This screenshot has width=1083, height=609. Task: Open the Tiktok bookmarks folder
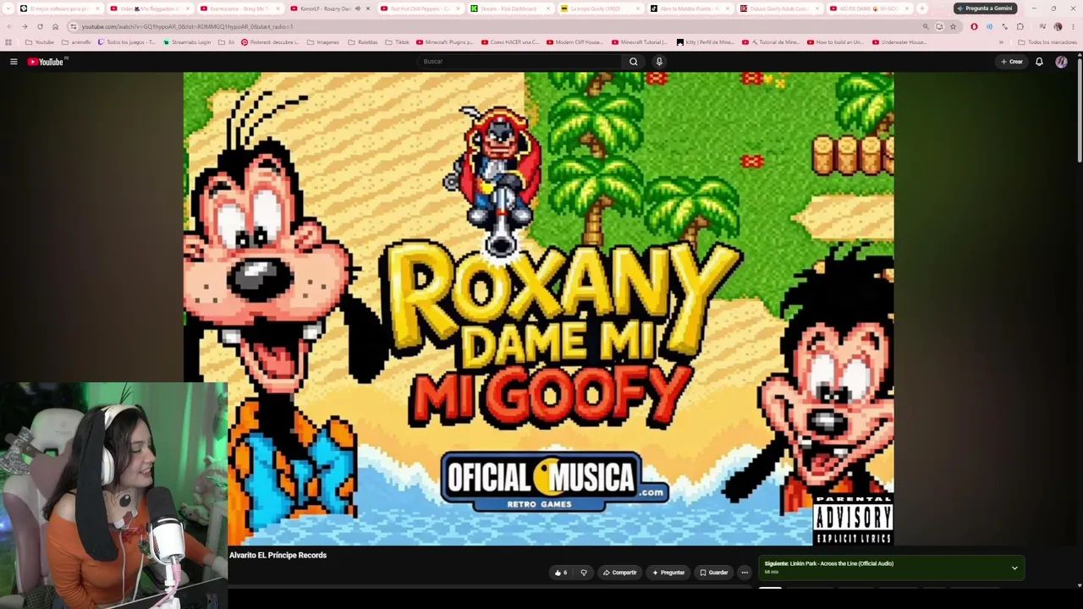tap(398, 42)
